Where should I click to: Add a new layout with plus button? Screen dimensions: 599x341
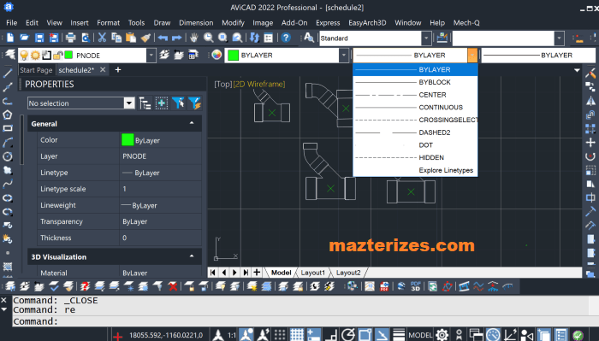click(x=257, y=273)
